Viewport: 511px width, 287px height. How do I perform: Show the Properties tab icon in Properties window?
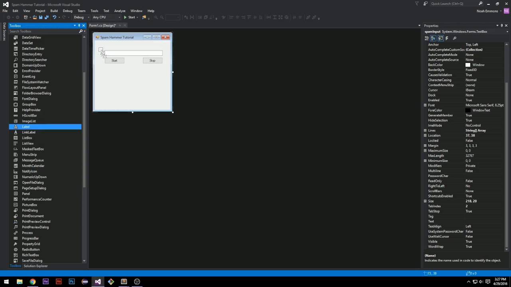(x=441, y=38)
